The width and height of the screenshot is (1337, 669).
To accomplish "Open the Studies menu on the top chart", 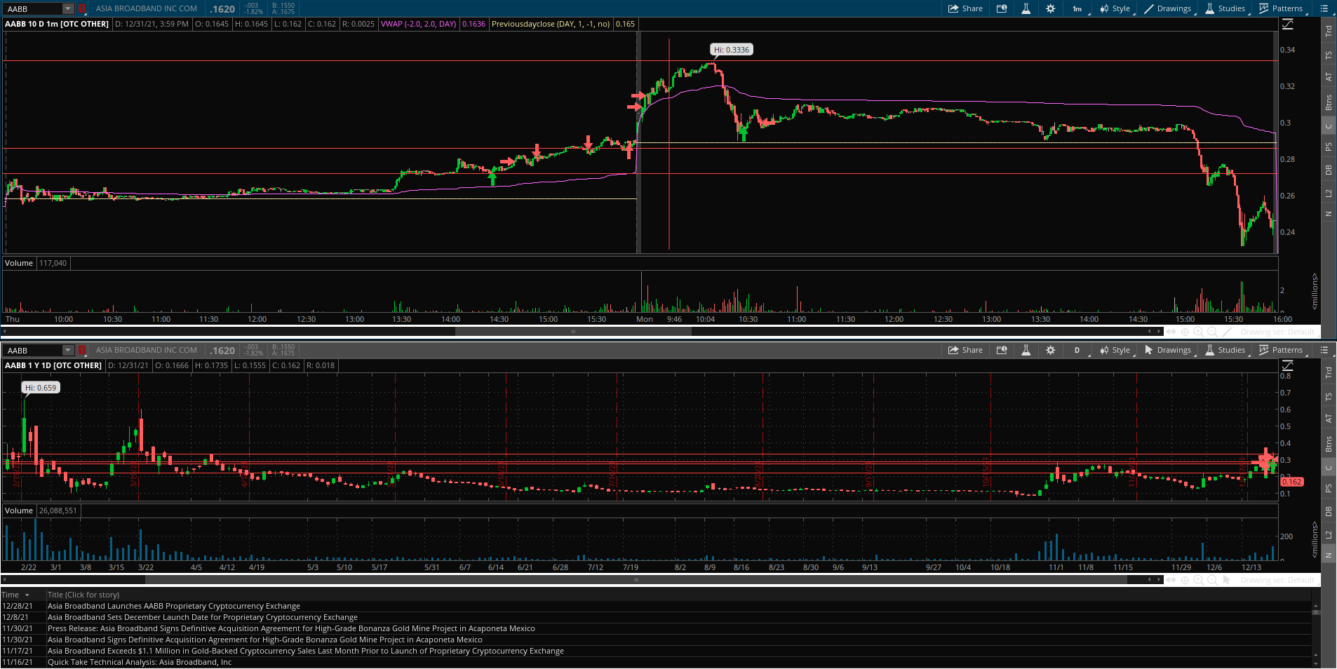I will coord(1225,8).
